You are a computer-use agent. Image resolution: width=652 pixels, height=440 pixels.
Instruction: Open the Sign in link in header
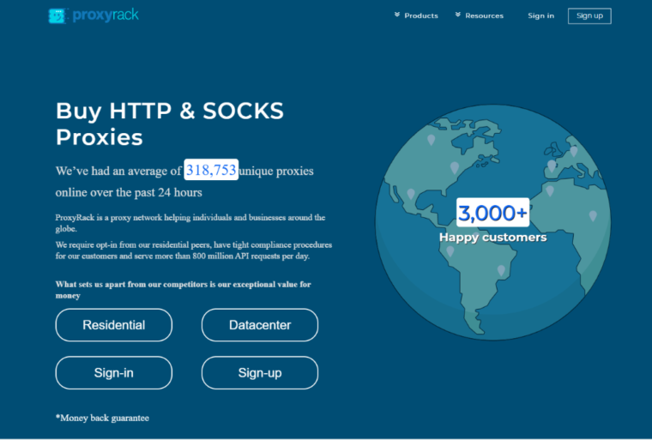pyautogui.click(x=541, y=15)
